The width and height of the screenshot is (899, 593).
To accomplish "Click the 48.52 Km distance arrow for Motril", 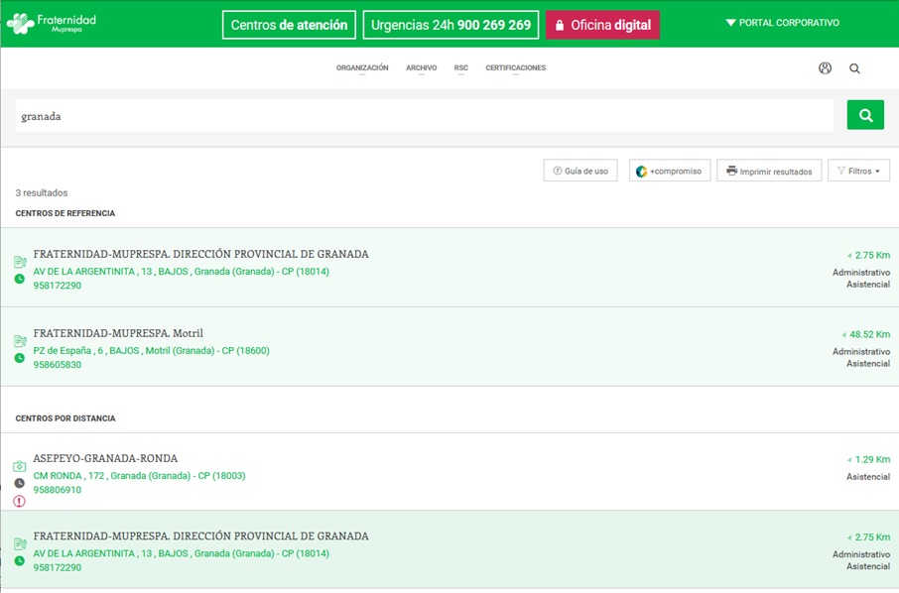I will point(844,334).
